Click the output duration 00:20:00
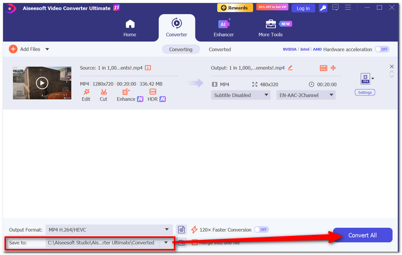Viewport: 402px width, 255px height. pos(327,84)
